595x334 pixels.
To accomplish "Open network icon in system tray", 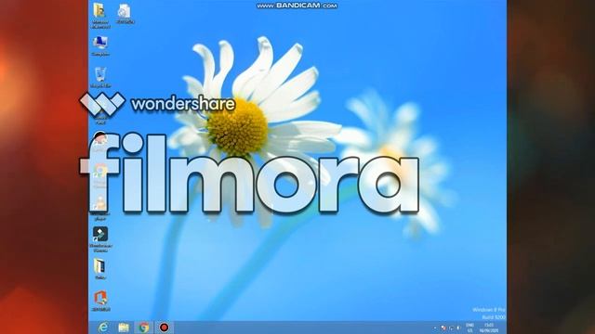I will [451, 328].
